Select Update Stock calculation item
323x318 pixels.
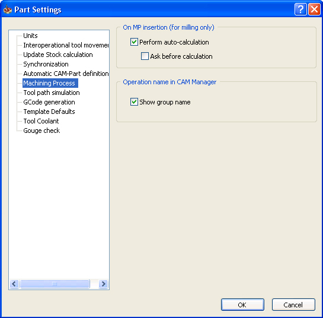pyautogui.click(x=58, y=55)
